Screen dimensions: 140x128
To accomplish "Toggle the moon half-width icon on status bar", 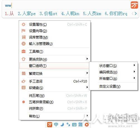I will 62,125.
